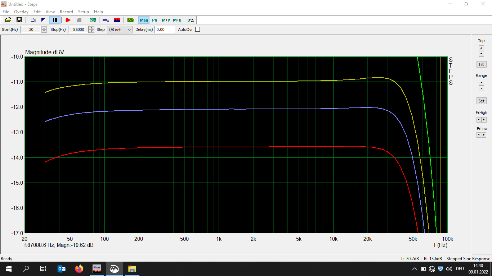Open the Step 1/6 oct dropdown

click(120, 30)
